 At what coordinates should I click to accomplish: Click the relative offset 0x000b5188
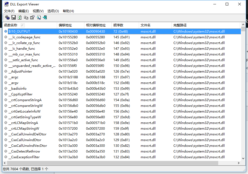point(96,77)
